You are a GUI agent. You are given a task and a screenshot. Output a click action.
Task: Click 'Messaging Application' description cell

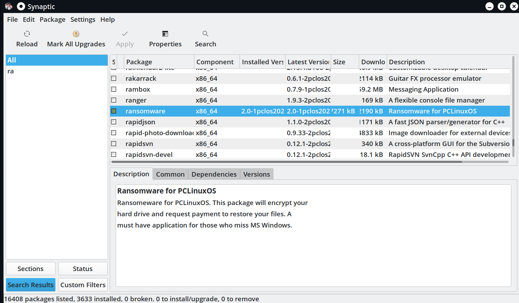click(423, 89)
